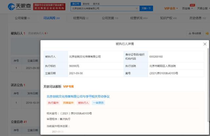This screenshot has height=136, width=210.
Task: Click the date 2021-09-30 in the dialog table
Action: pyautogui.click(x=76, y=73)
